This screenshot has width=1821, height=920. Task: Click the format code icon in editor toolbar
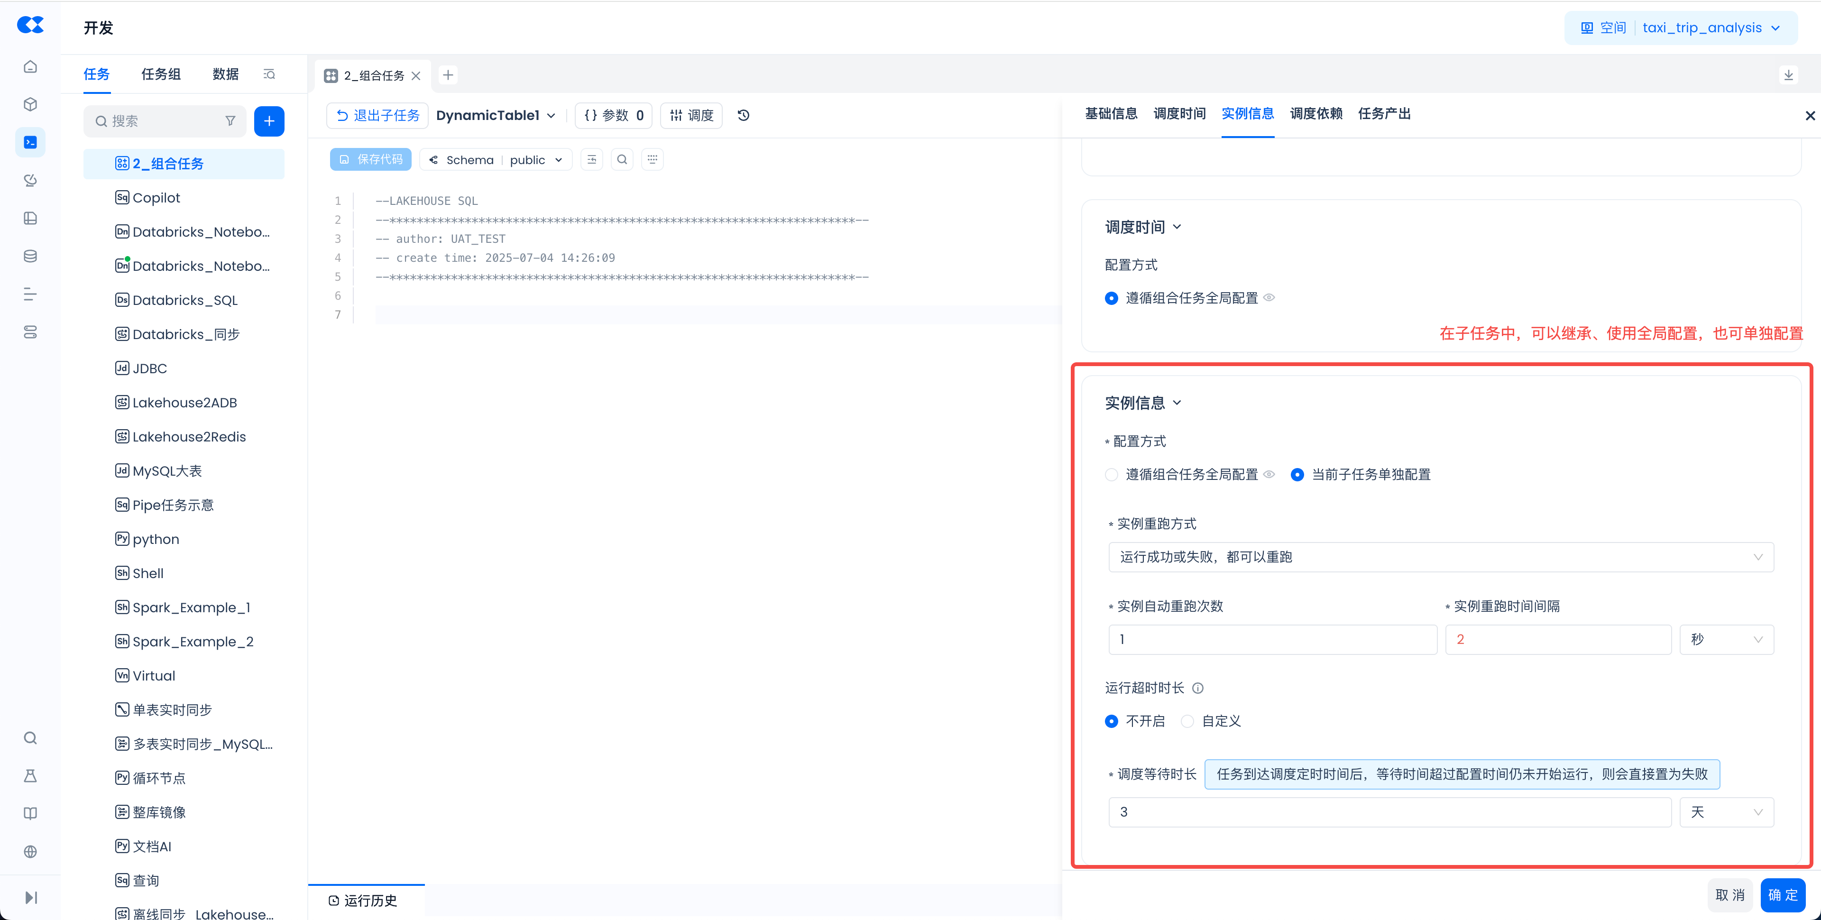pyautogui.click(x=592, y=160)
